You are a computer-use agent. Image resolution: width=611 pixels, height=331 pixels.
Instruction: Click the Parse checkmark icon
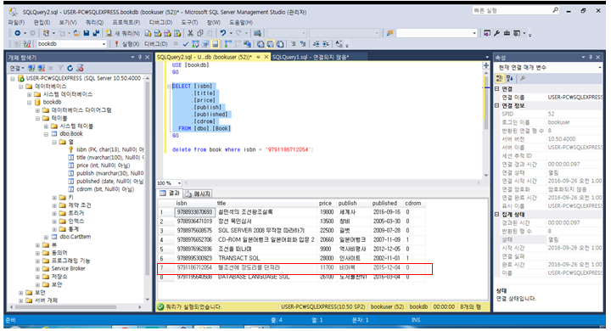point(185,43)
